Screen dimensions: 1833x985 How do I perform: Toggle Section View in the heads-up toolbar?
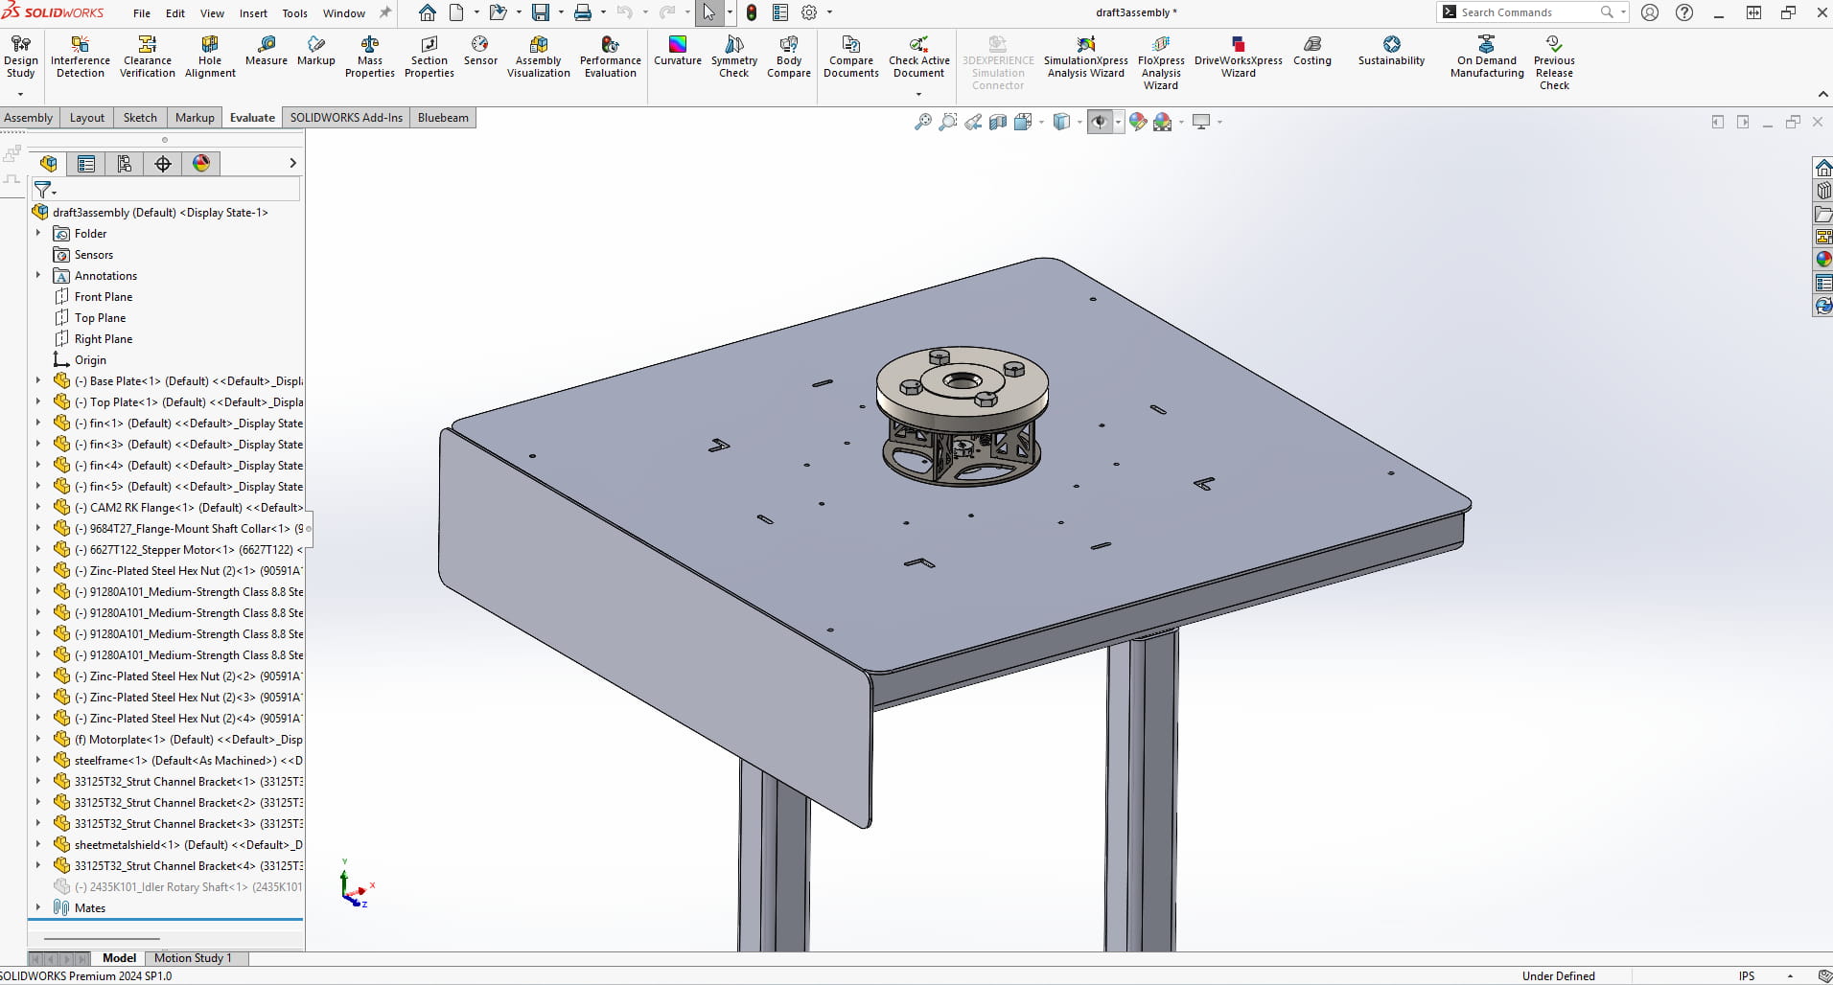(x=997, y=122)
